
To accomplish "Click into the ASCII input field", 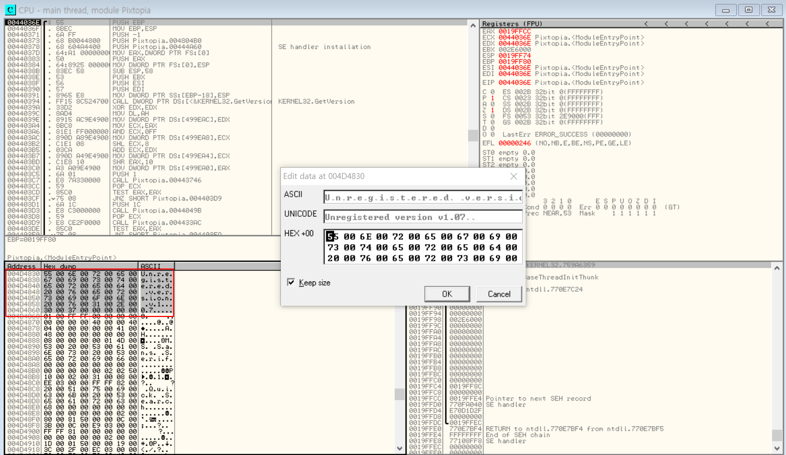I will click(x=423, y=197).
